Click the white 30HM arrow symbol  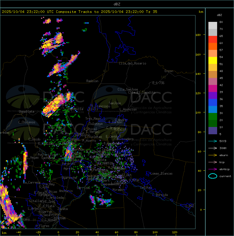(213, 148)
